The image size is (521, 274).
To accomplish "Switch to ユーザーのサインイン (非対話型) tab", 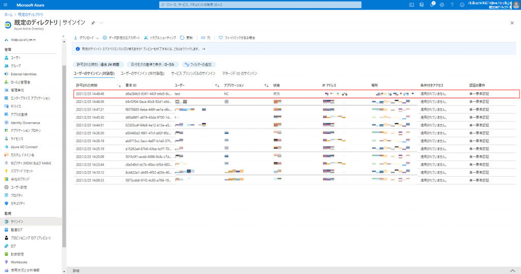I will point(142,73).
